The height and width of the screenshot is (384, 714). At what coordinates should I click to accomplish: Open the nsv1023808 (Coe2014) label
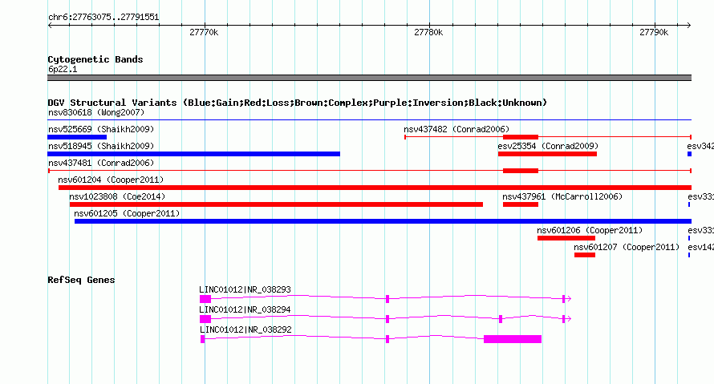click(x=117, y=196)
